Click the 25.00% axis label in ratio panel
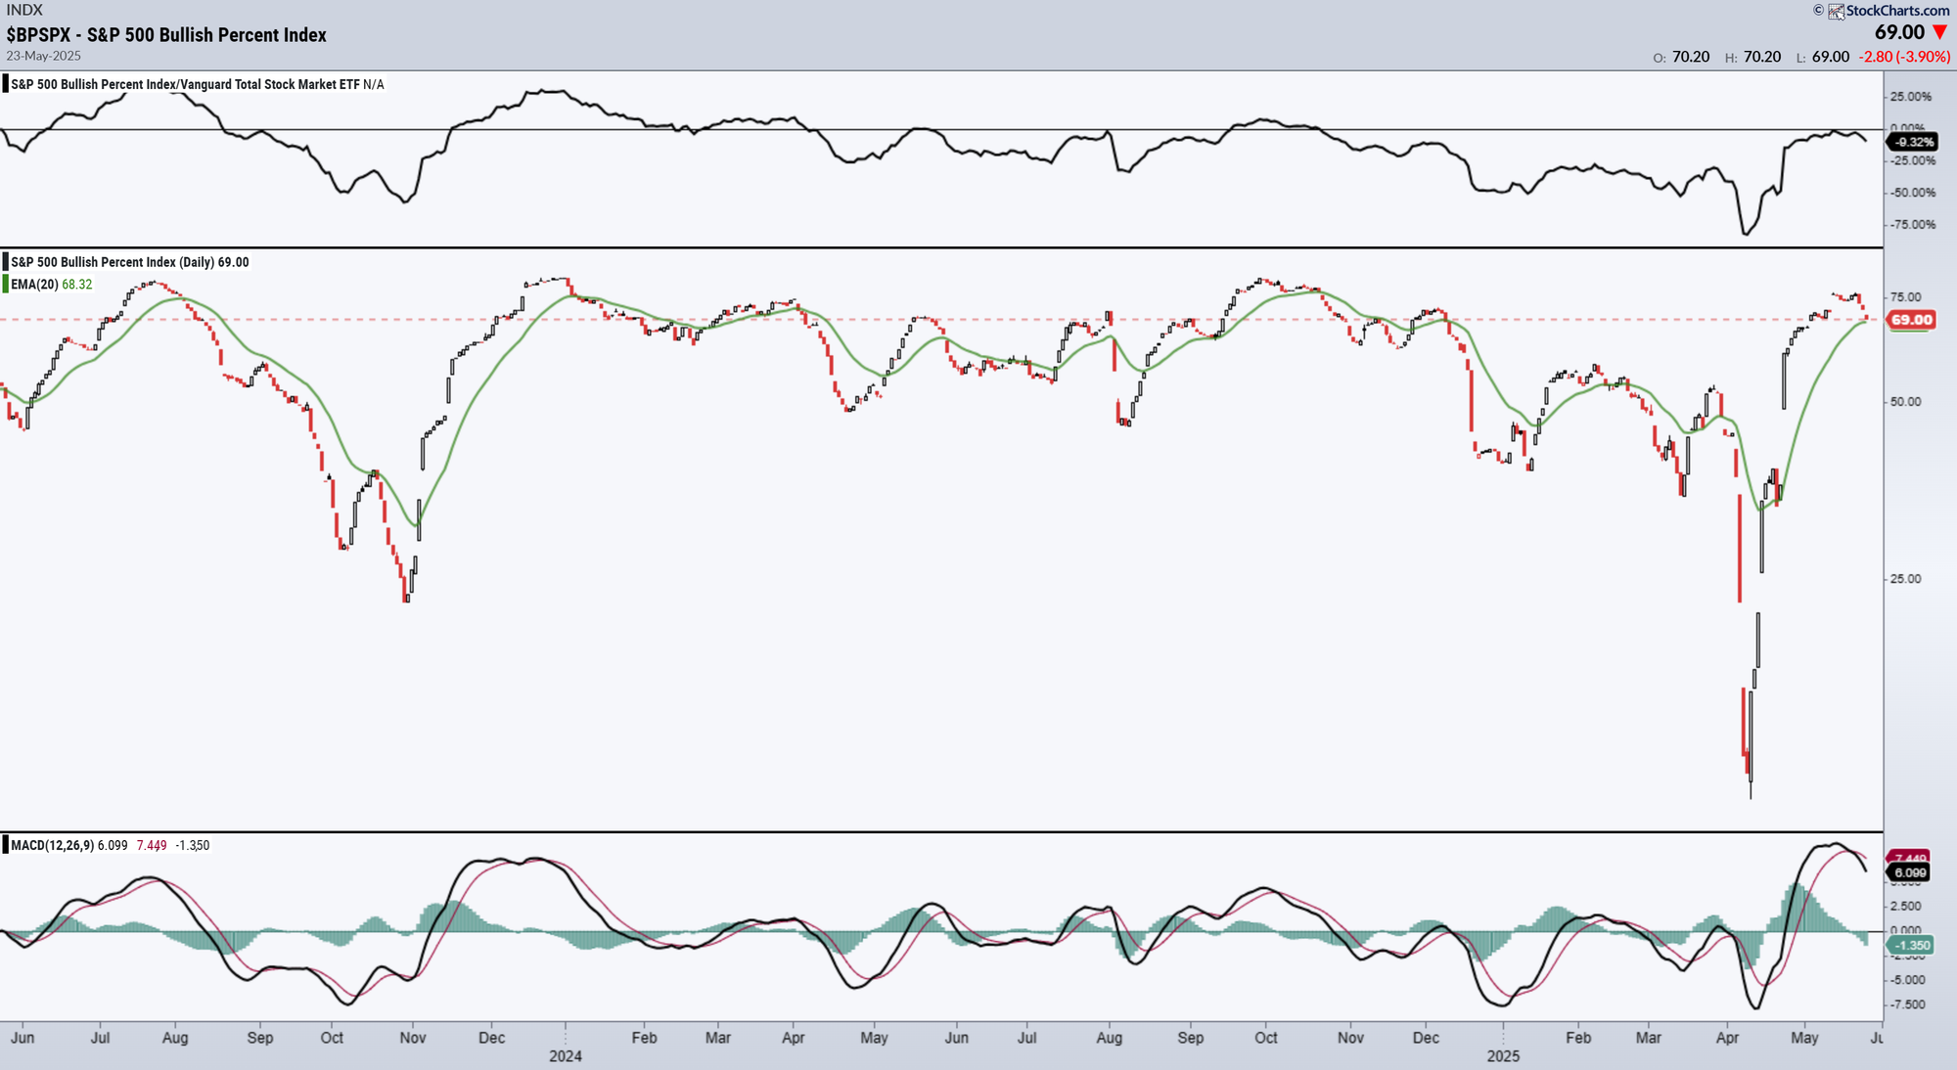The image size is (1957, 1070). (1910, 97)
